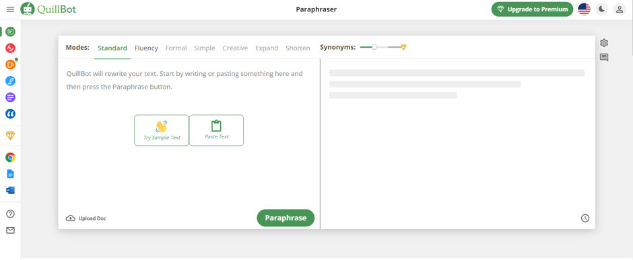Switch to Simple mode
Viewport: 633px width, 260px height.
(205, 48)
